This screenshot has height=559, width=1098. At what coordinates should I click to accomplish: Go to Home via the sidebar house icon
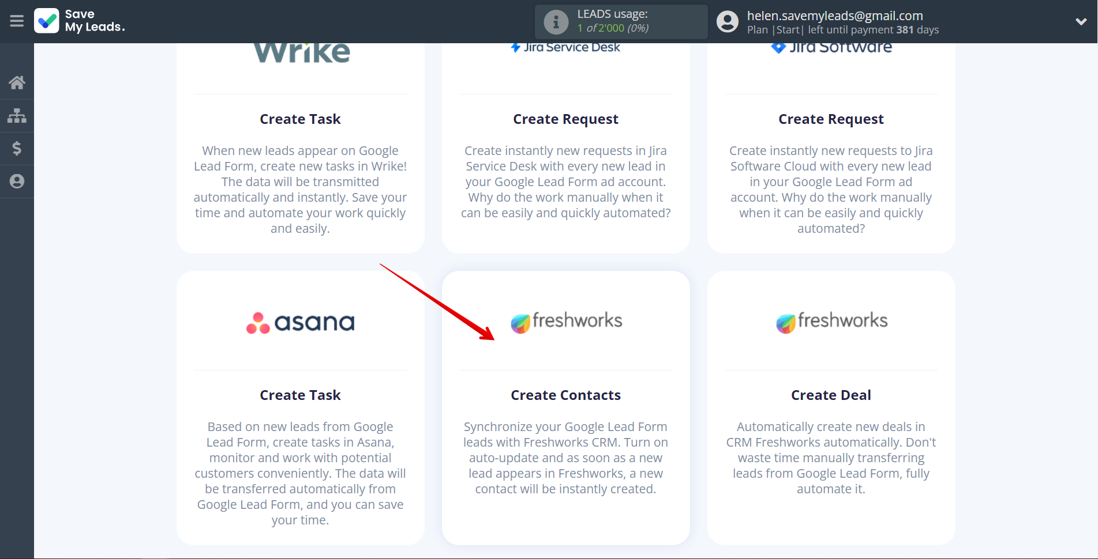(x=17, y=83)
